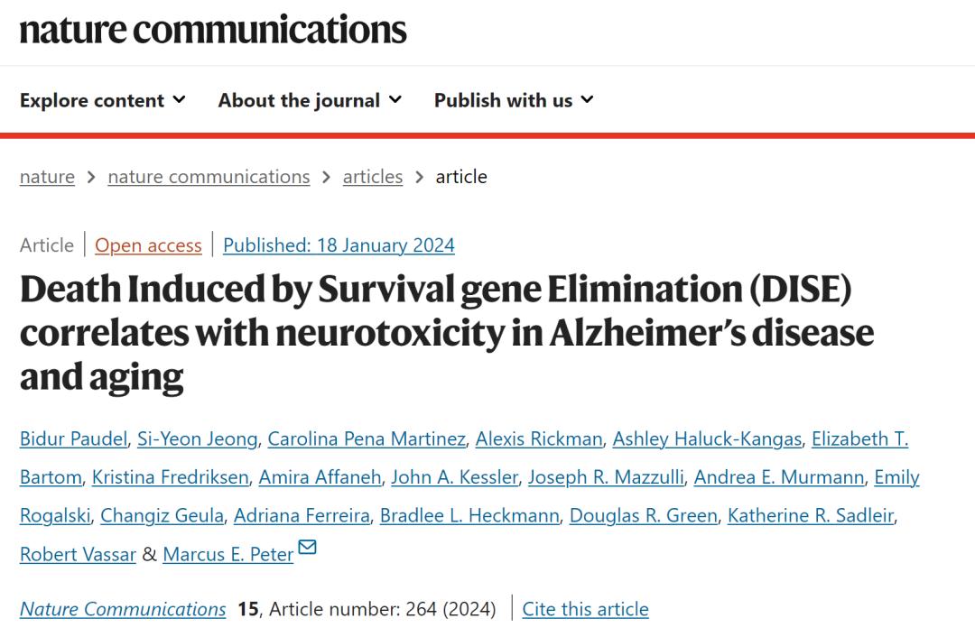Click author Ashley Haluck-Kangas
The height and width of the screenshot is (637, 975).
pyautogui.click(x=707, y=439)
